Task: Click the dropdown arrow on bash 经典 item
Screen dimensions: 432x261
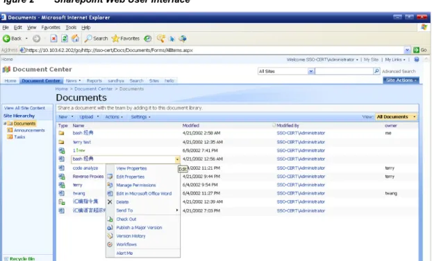Action: pos(177,159)
